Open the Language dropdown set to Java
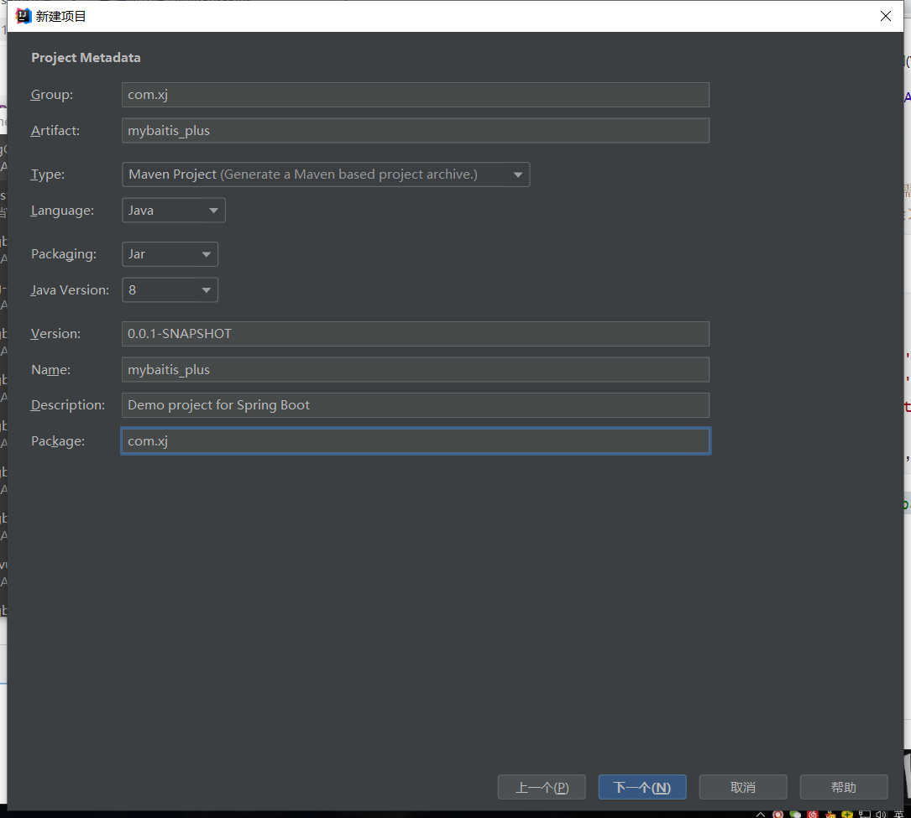The height and width of the screenshot is (818, 911). coord(173,210)
